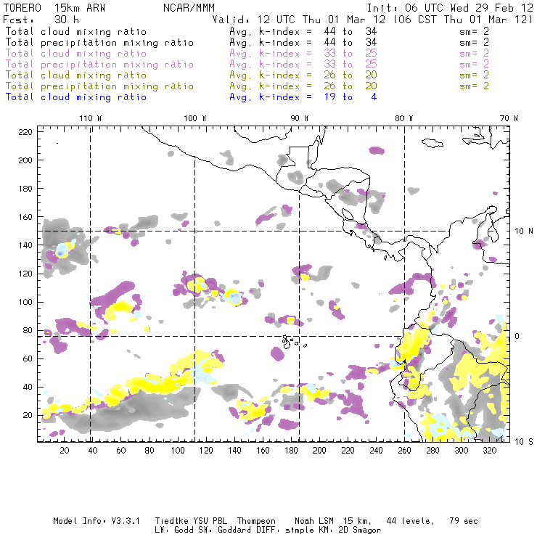Click blue "Avg. k-index = 19 to 4" text
This screenshot has width=537, height=537.
303,97
